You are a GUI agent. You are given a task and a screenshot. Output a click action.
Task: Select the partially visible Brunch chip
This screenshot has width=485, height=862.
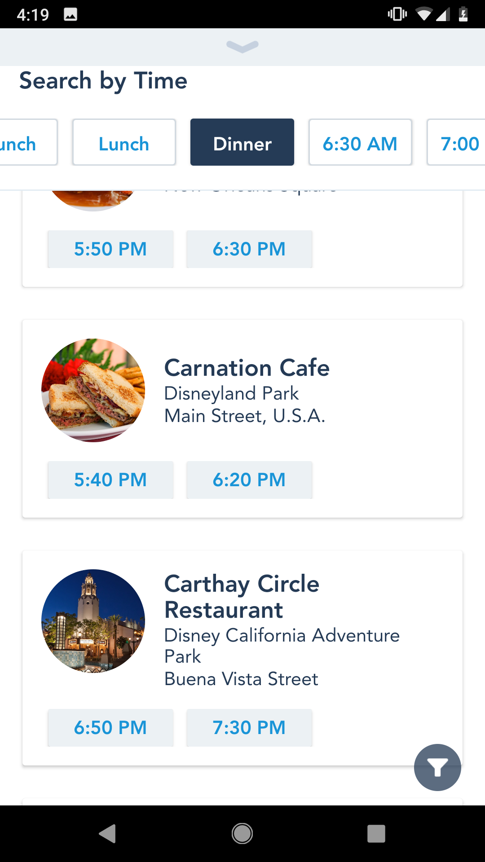click(25, 142)
